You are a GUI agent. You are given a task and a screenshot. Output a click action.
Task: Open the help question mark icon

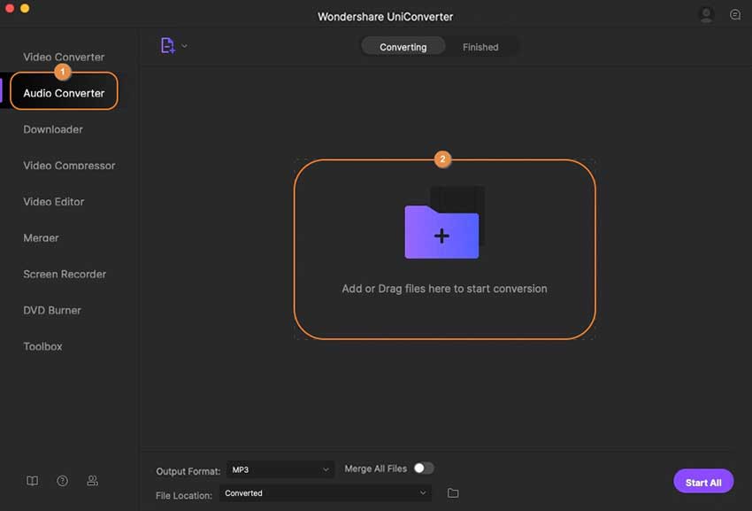pos(62,481)
